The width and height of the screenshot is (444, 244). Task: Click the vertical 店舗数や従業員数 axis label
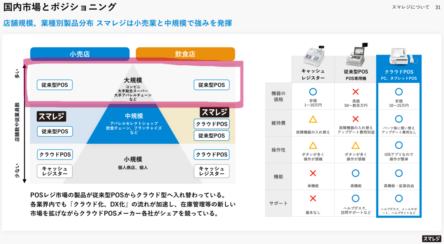point(17,122)
